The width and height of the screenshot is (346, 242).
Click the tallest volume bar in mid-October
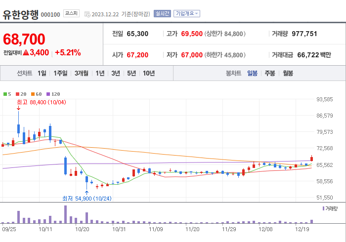point(65,214)
